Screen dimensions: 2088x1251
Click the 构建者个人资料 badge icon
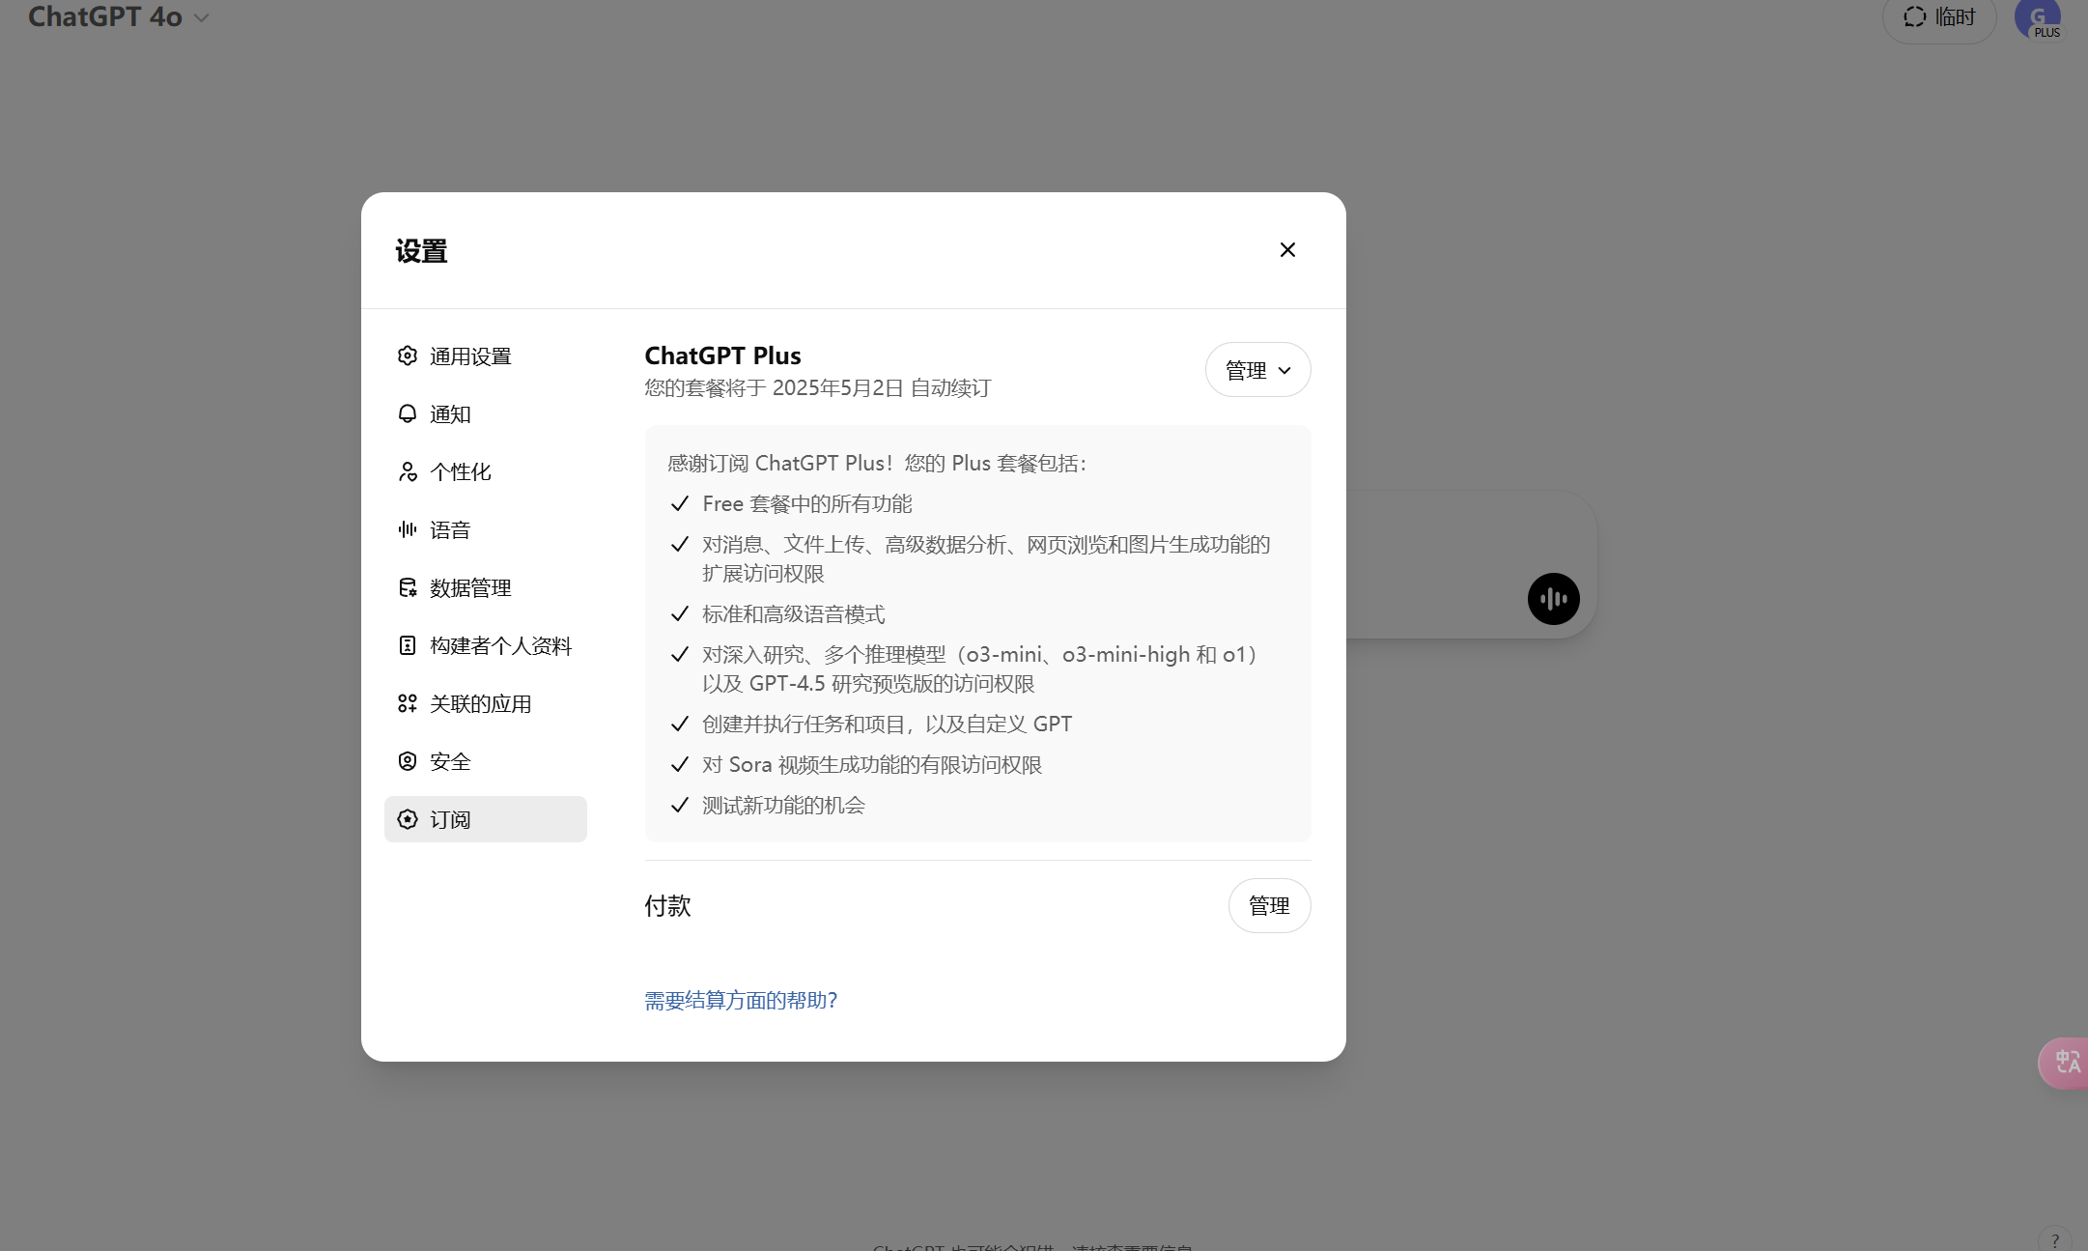[x=408, y=645]
